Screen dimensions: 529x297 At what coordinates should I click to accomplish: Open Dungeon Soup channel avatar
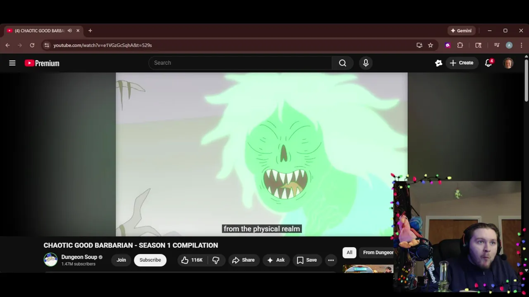click(x=50, y=259)
